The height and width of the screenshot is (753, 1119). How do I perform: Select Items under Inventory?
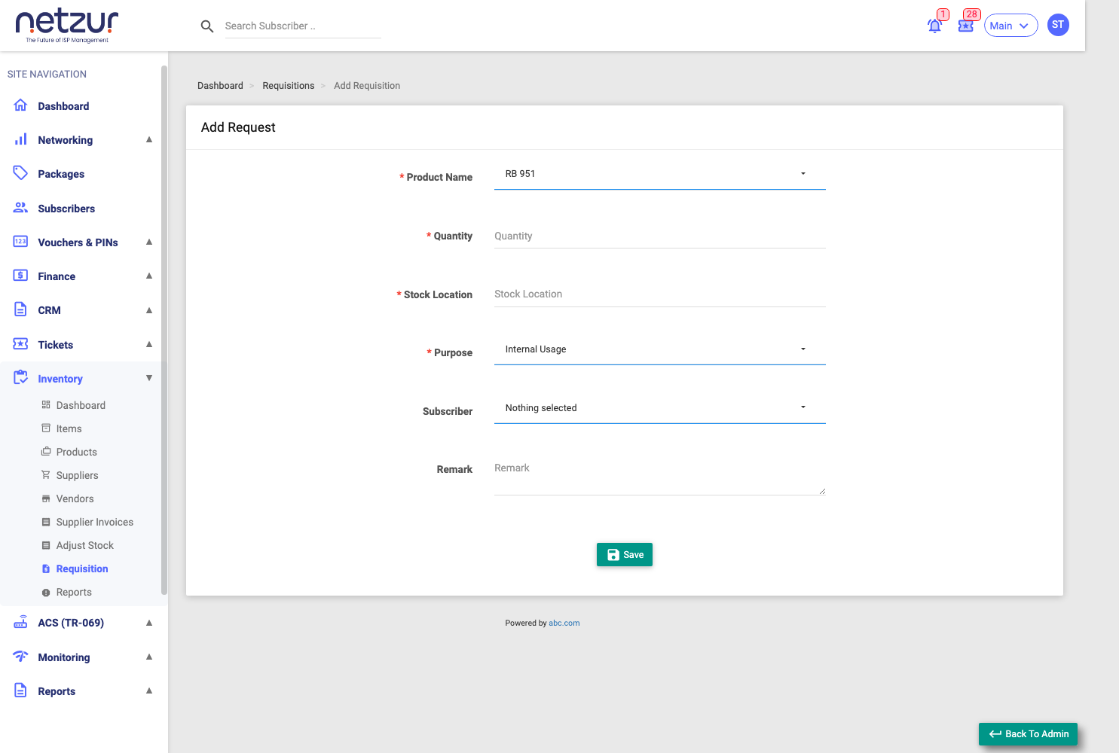click(69, 428)
